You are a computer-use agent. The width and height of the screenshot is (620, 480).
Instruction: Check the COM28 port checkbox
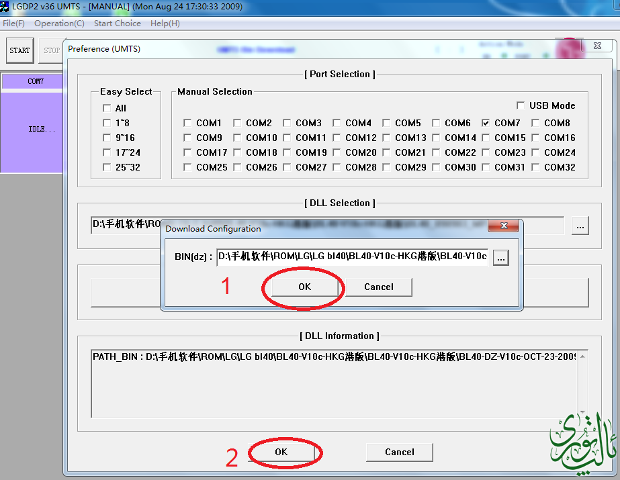[337, 167]
